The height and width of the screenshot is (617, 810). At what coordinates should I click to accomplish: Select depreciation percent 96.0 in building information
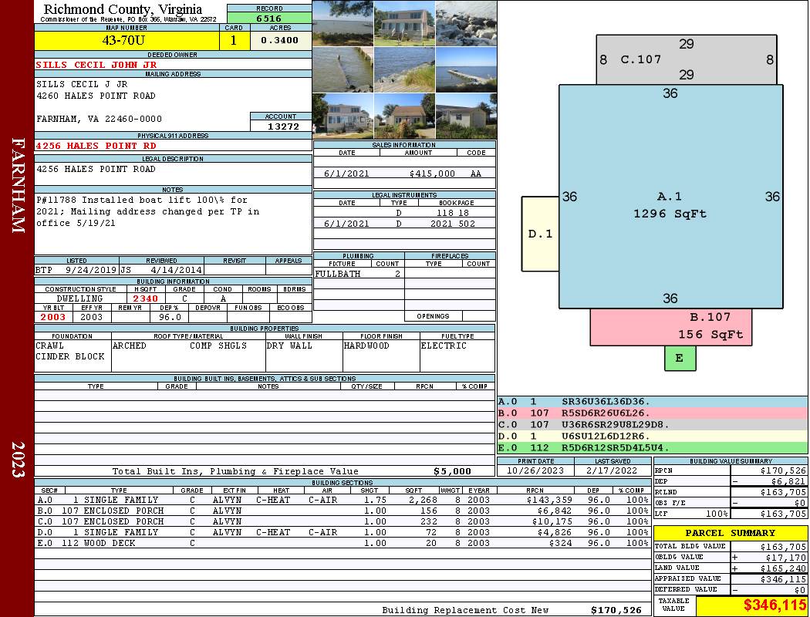coord(170,317)
